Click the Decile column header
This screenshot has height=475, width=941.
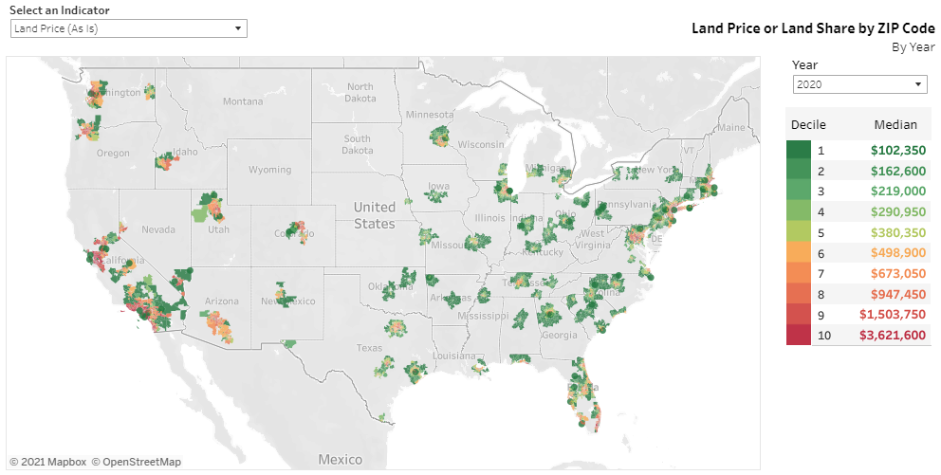point(808,125)
